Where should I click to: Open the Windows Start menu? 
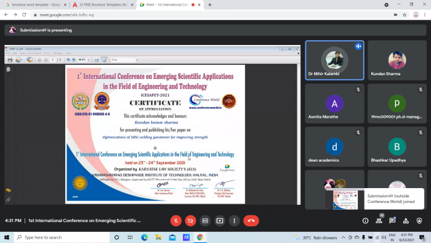coord(7,237)
